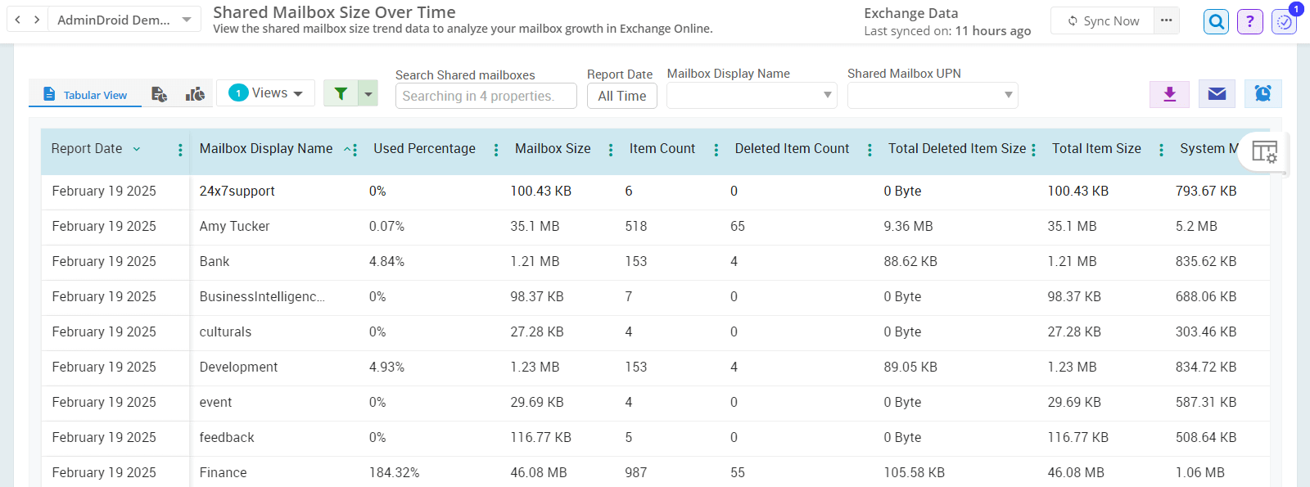Open the task status icon with badge
This screenshot has width=1310, height=487.
pyautogui.click(x=1284, y=22)
